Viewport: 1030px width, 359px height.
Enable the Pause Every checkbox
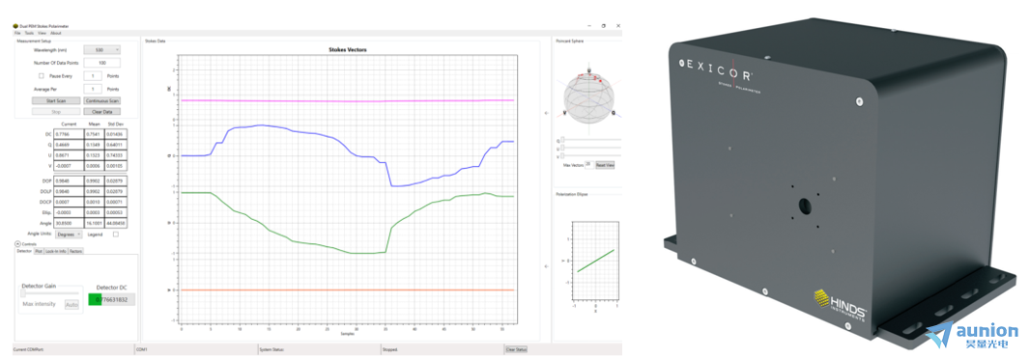pos(42,76)
